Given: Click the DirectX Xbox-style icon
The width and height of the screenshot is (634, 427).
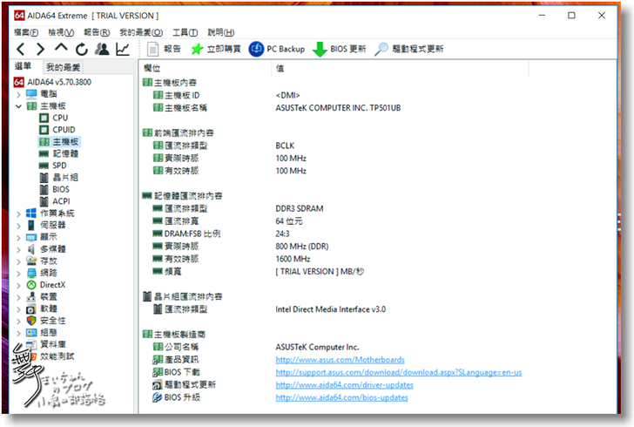Looking at the screenshot, I should (31, 285).
